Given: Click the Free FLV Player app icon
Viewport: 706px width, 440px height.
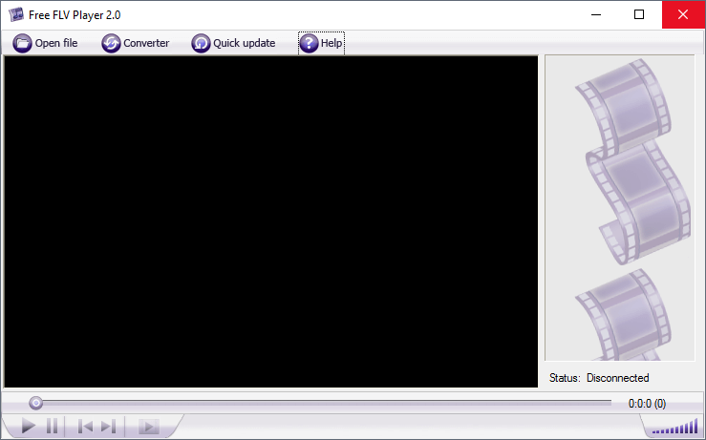Looking at the screenshot, I should coord(15,15).
